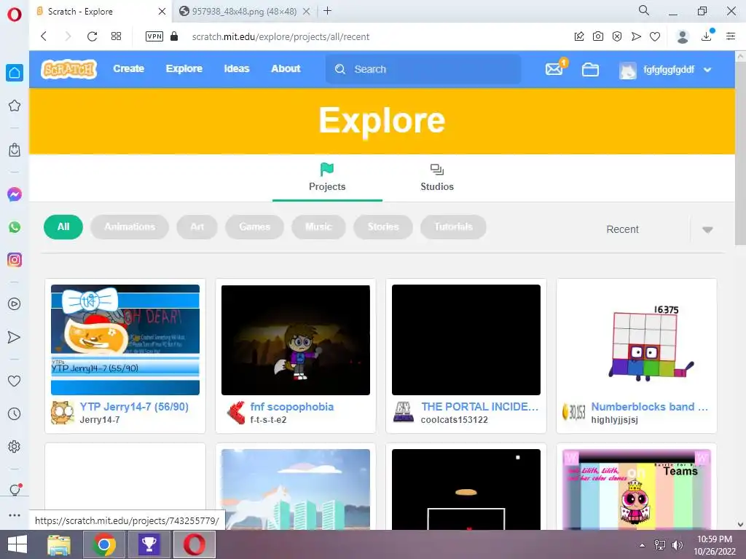Filter by Music category
This screenshot has height=559, width=746.
319,227
